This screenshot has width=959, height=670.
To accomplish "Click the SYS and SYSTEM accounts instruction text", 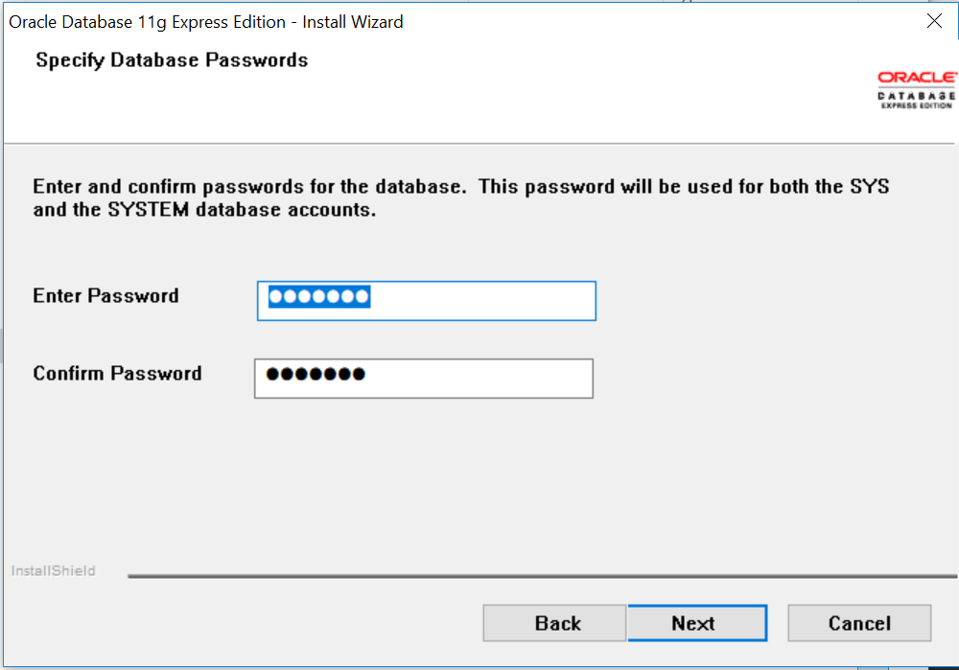I will coord(461,198).
